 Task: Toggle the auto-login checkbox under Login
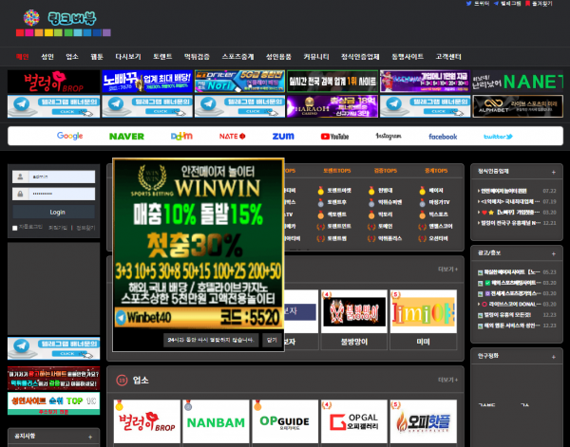tap(15, 228)
